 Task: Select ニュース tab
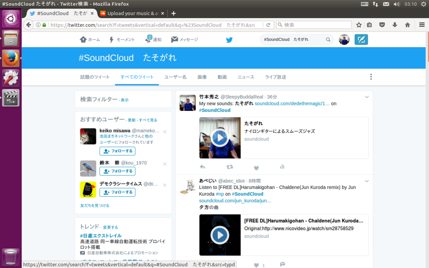tap(246, 77)
